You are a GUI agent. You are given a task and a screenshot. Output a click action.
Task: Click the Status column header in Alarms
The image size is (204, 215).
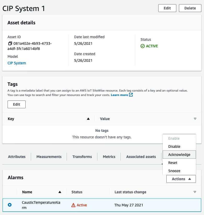[x=77, y=192]
